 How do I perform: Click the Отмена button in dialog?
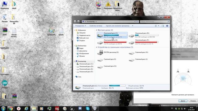(193, 101)
